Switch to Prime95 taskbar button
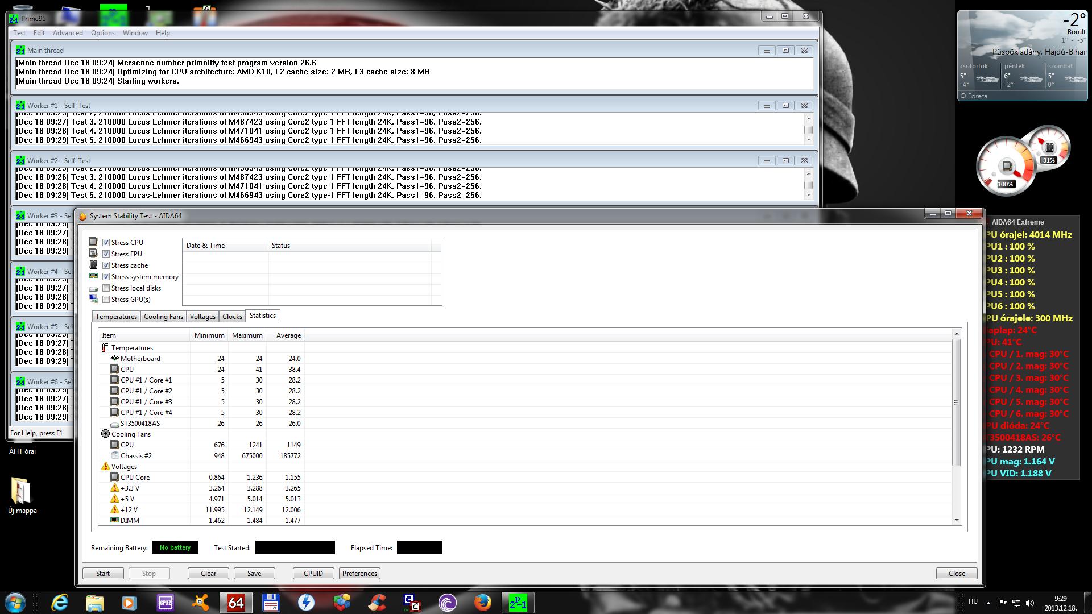 [x=518, y=602]
